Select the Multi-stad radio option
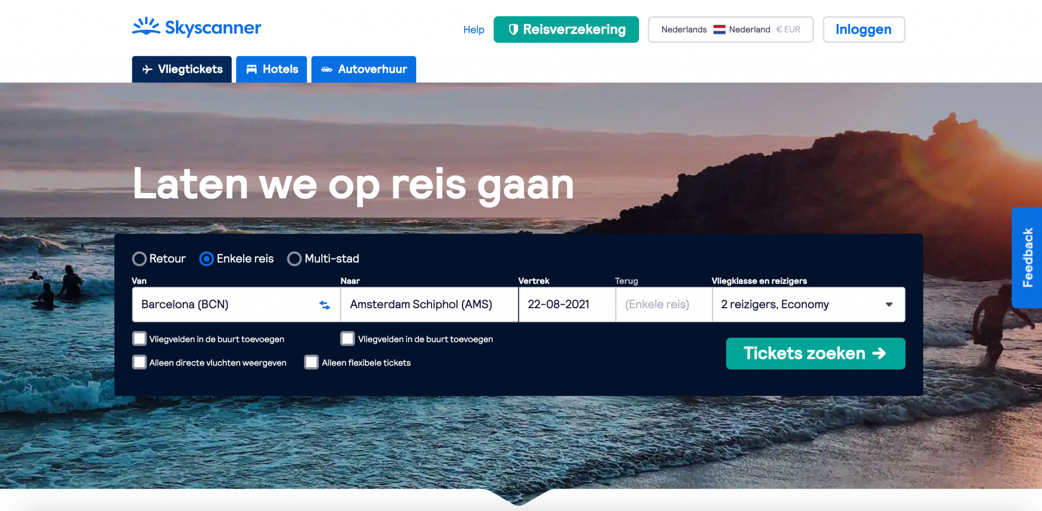Screen dimensions: 1042x511 pos(294,259)
